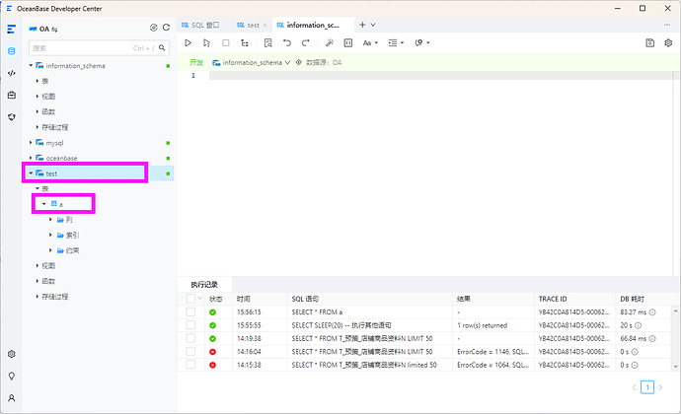Screen dimensions: 681x414
Task: Switch to the SQL 窗口 tab
Action: tap(200, 25)
